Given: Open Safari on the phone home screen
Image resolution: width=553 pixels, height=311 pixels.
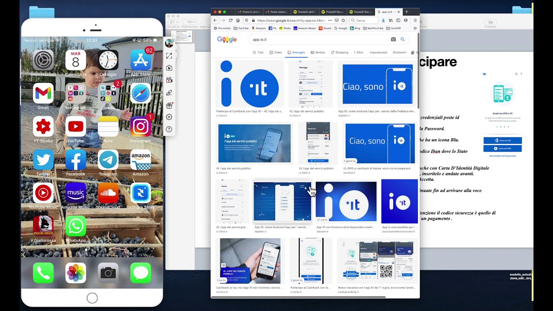Looking at the screenshot, I should click(x=140, y=93).
